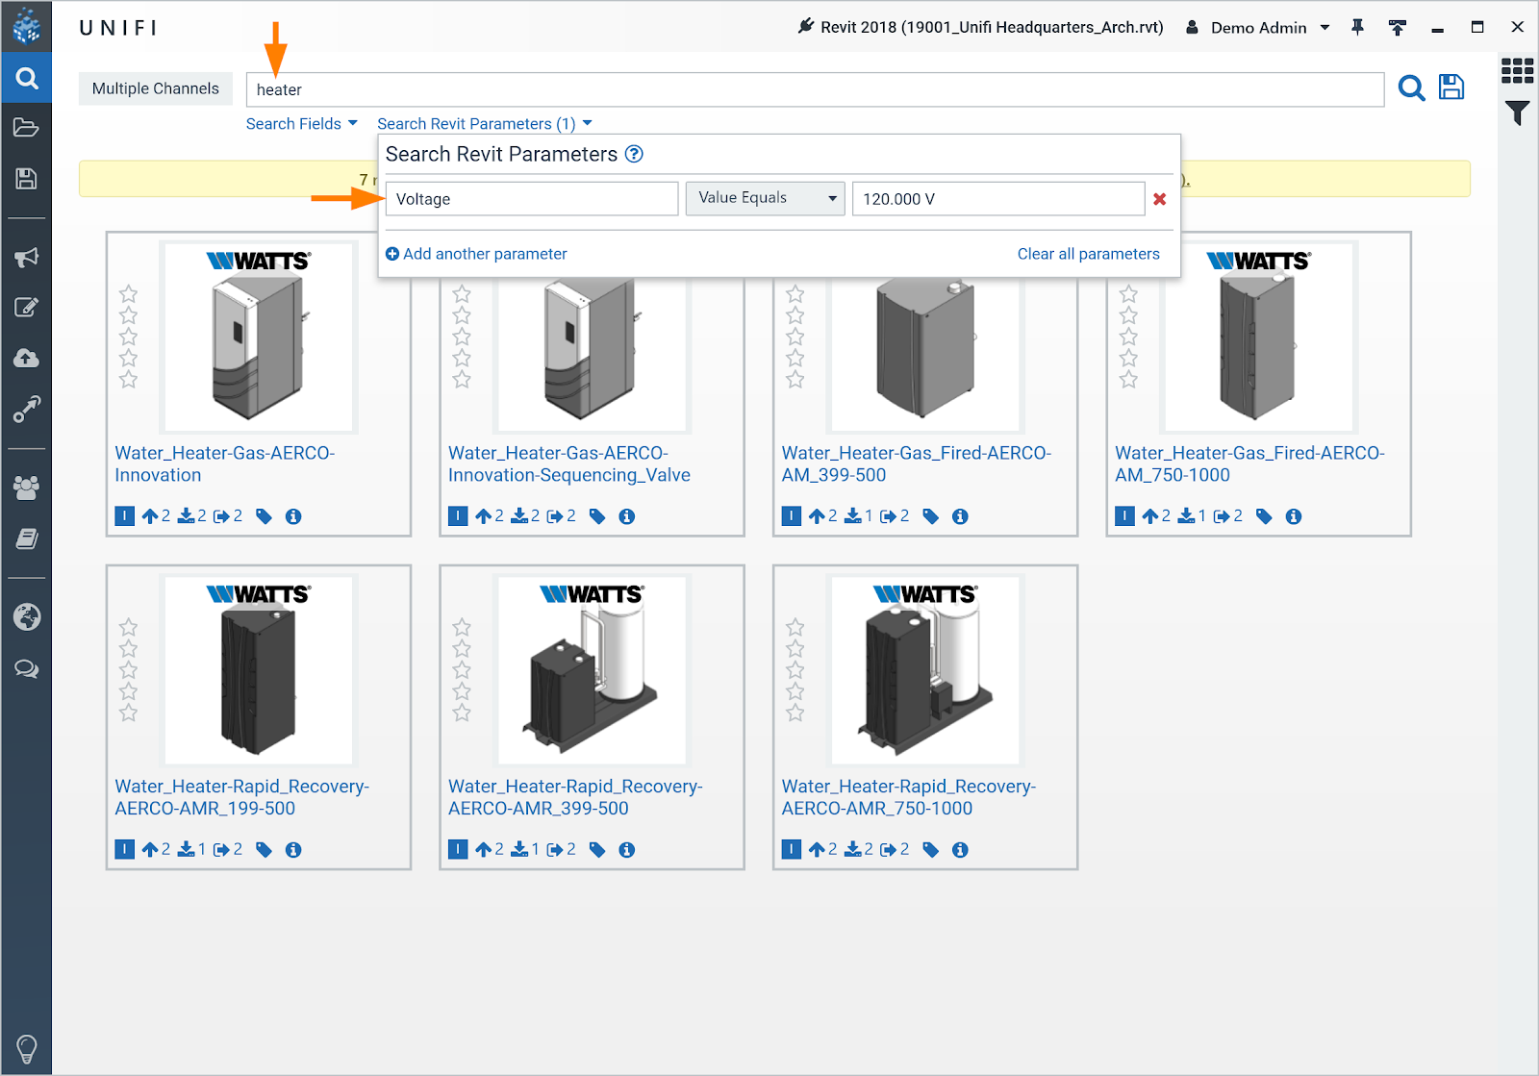Open the chat comments icon in sidebar
Image resolution: width=1539 pixels, height=1076 pixels.
pyautogui.click(x=26, y=668)
